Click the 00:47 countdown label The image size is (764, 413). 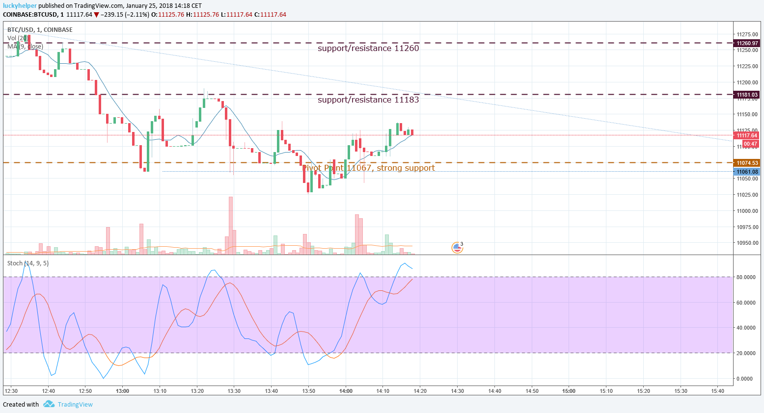pos(750,144)
